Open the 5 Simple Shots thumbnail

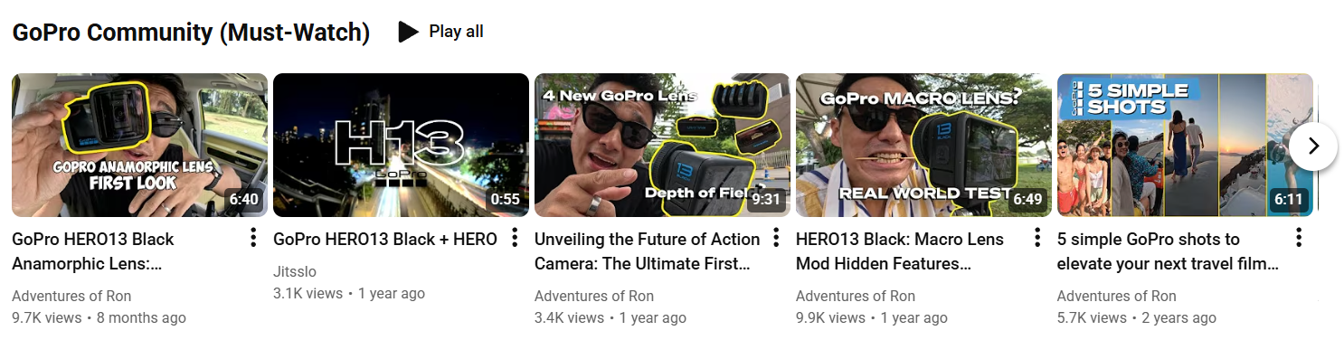(x=1185, y=146)
